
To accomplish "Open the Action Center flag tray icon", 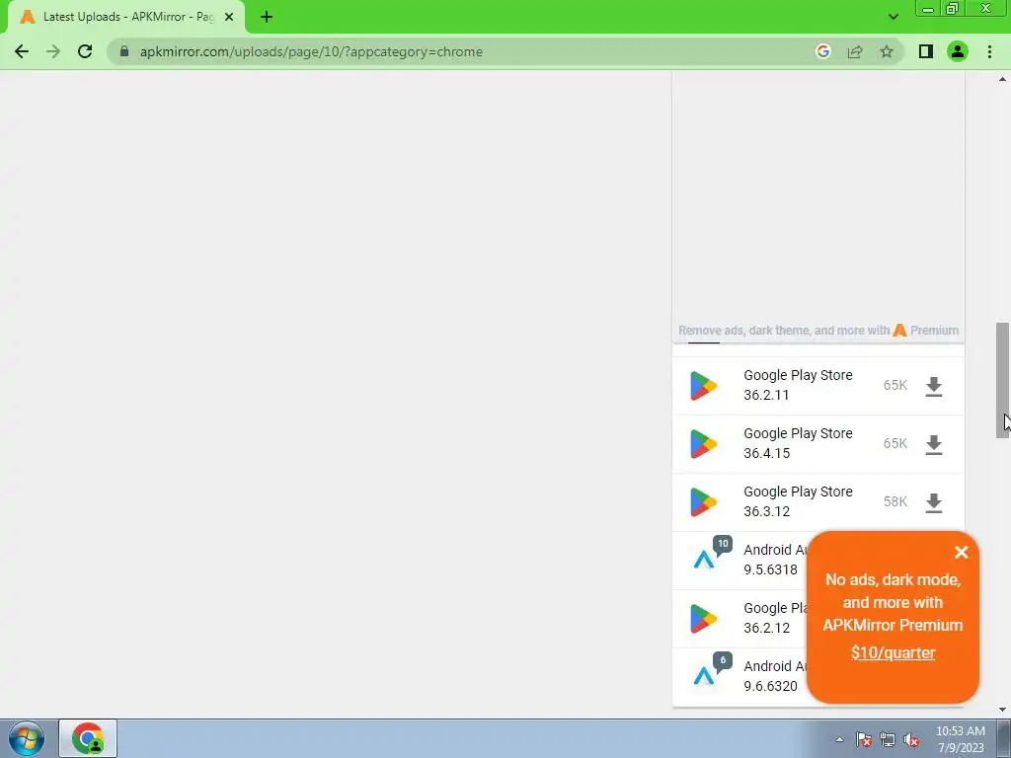I will pyautogui.click(x=863, y=739).
